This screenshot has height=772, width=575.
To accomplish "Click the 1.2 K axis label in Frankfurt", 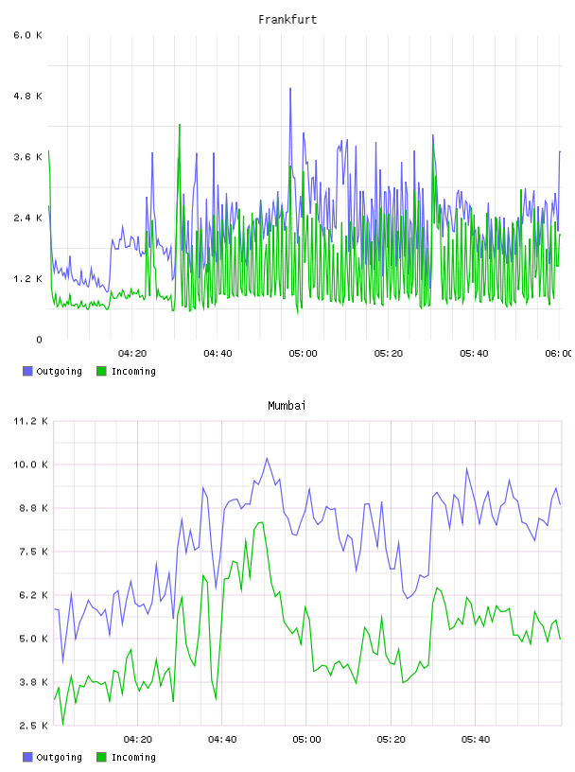I will pos(28,279).
